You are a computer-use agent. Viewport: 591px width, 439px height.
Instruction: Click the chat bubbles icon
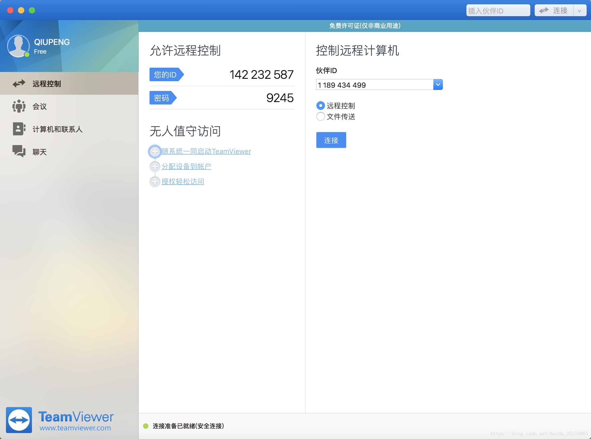[19, 151]
